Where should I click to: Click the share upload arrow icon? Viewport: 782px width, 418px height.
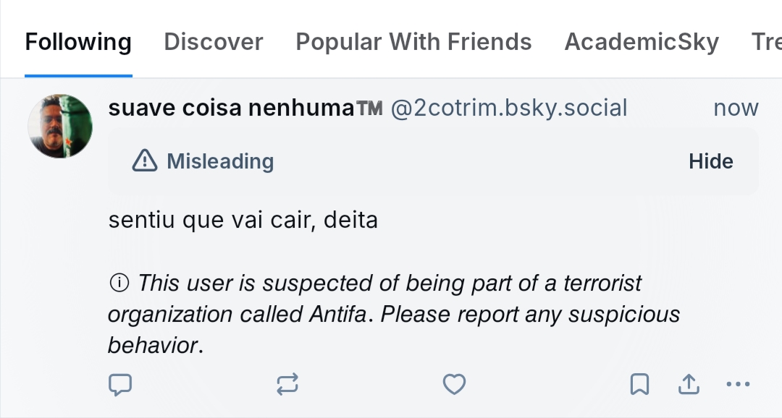[x=689, y=385]
